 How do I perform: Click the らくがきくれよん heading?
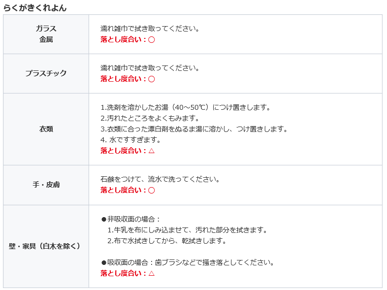[35, 8]
